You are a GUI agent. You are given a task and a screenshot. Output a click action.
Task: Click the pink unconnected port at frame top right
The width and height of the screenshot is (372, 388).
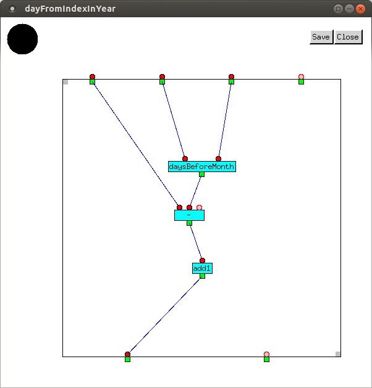(301, 77)
